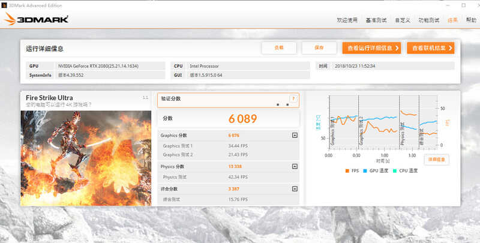Select the highlighted 结果 results tab
Screen dimensions: 480x243
pyautogui.click(x=452, y=20)
